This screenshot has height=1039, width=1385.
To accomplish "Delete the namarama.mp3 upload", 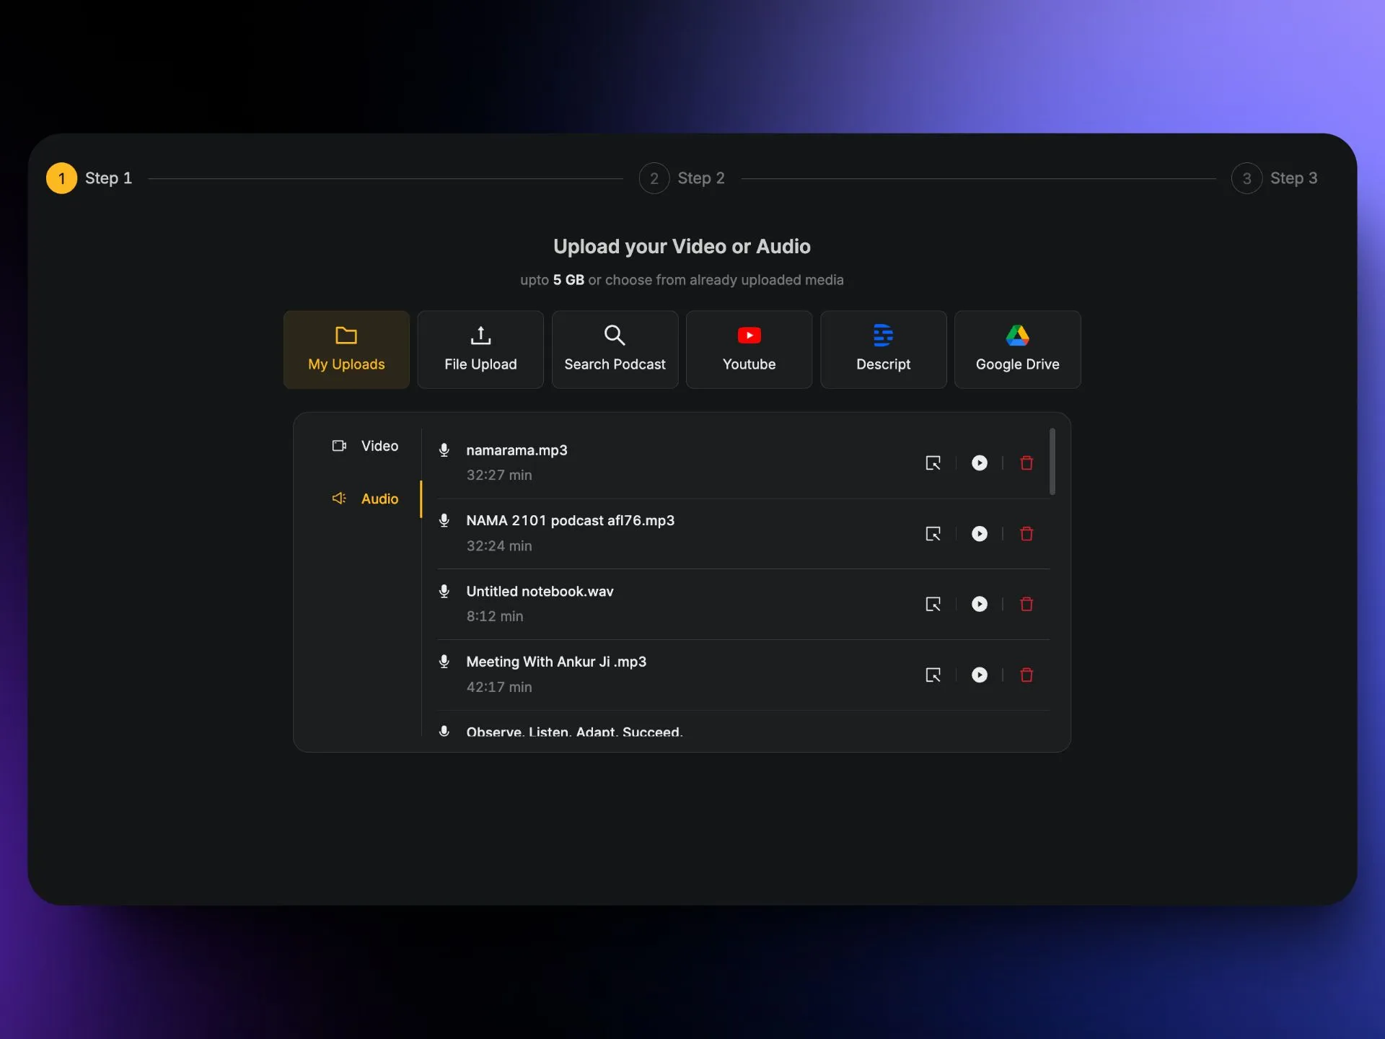I will (1026, 462).
